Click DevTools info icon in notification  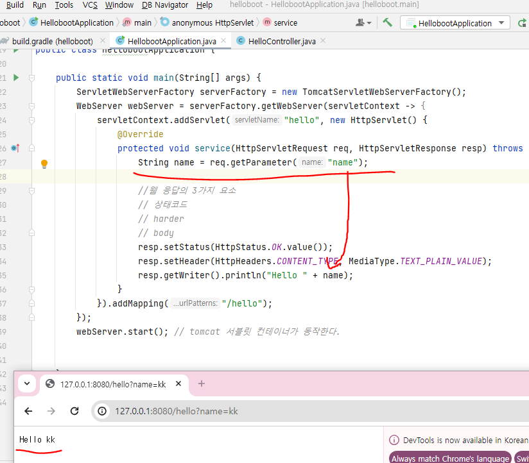pos(394,440)
